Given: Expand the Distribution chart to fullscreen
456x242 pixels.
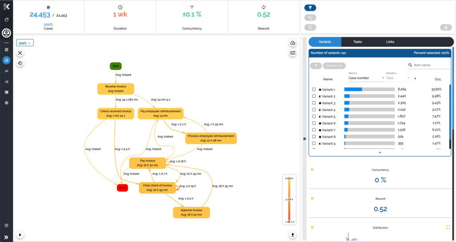Looking at the screenshot, I should 448,227.
